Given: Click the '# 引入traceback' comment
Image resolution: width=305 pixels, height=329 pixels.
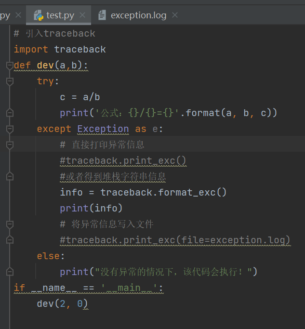Looking at the screenshot, I should tap(54, 34).
